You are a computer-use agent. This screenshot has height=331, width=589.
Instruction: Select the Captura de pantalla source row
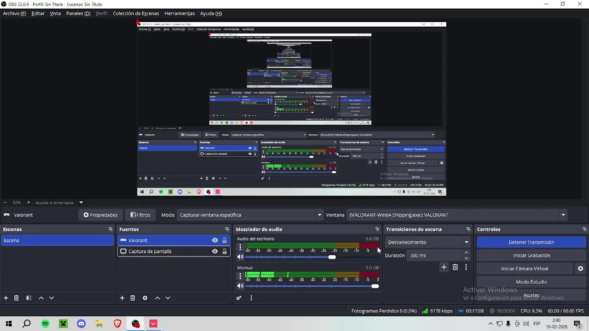pyautogui.click(x=174, y=251)
